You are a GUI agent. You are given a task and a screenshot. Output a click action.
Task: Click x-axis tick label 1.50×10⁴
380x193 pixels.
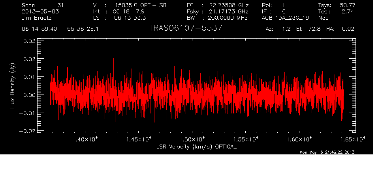click(192, 139)
